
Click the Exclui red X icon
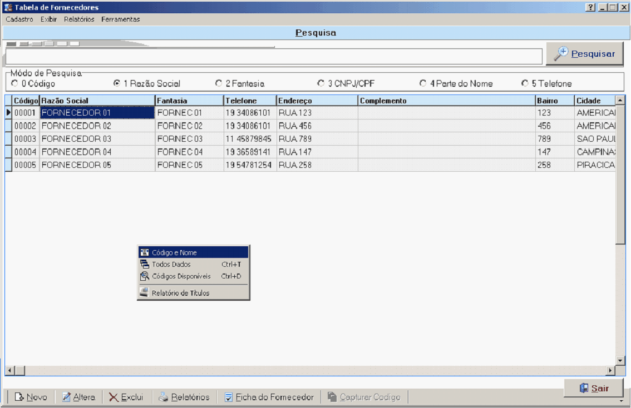tap(114, 397)
